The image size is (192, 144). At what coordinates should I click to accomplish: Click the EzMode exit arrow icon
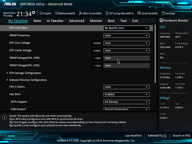tap(164, 136)
